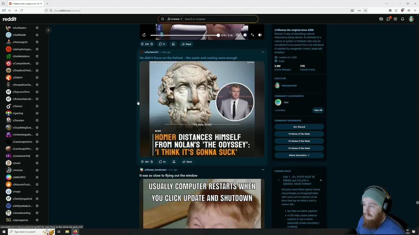Create a new post via plus icon

pyautogui.click(x=395, y=19)
